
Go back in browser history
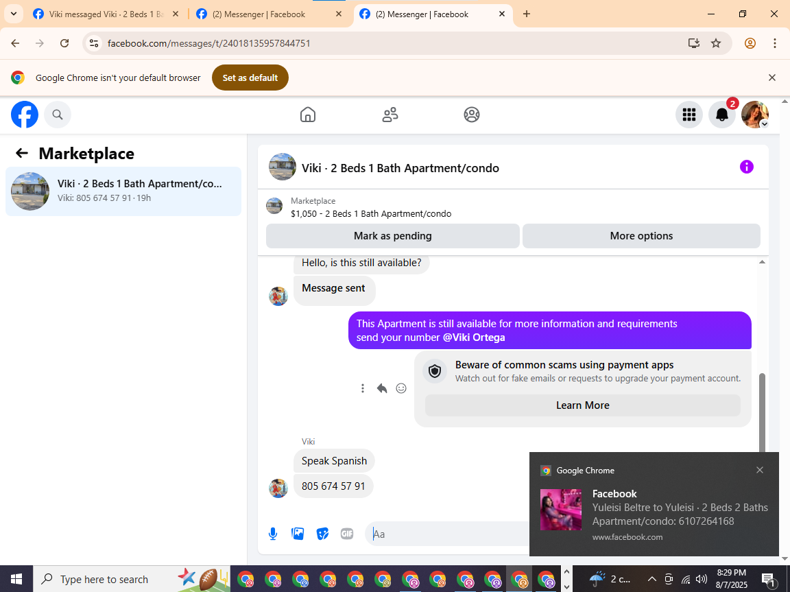click(x=15, y=43)
